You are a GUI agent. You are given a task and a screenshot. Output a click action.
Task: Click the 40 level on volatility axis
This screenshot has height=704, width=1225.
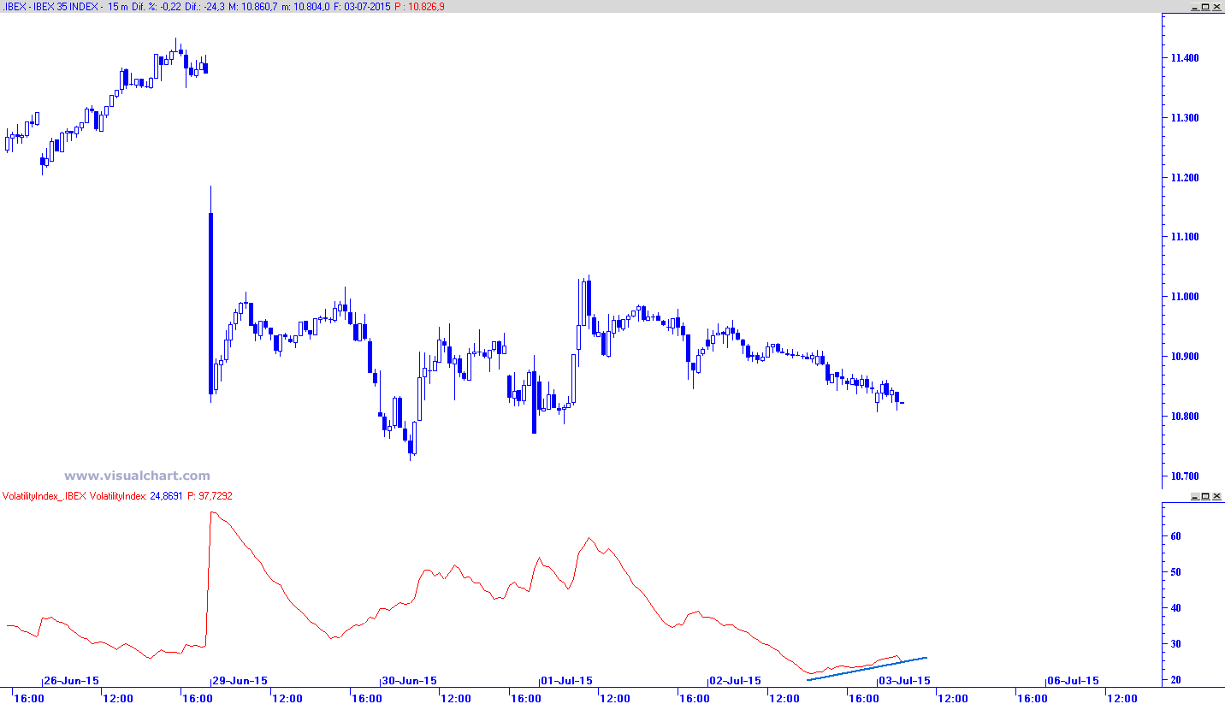pyautogui.click(x=1176, y=608)
